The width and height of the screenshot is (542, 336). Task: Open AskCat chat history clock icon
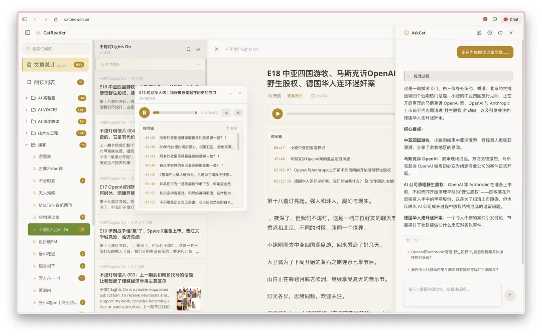click(490, 33)
